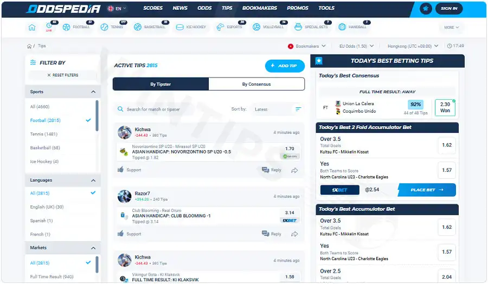This screenshot has width=488, height=284.
Task: Open the EU Odds format dropdown
Action: (356, 46)
